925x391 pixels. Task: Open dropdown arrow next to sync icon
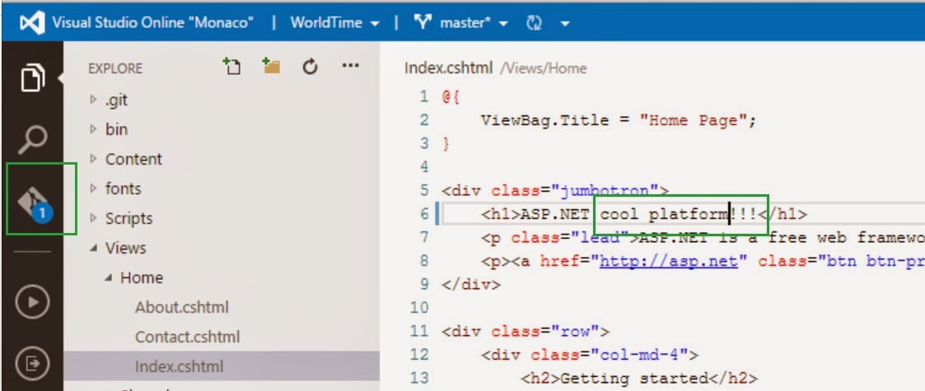564,24
